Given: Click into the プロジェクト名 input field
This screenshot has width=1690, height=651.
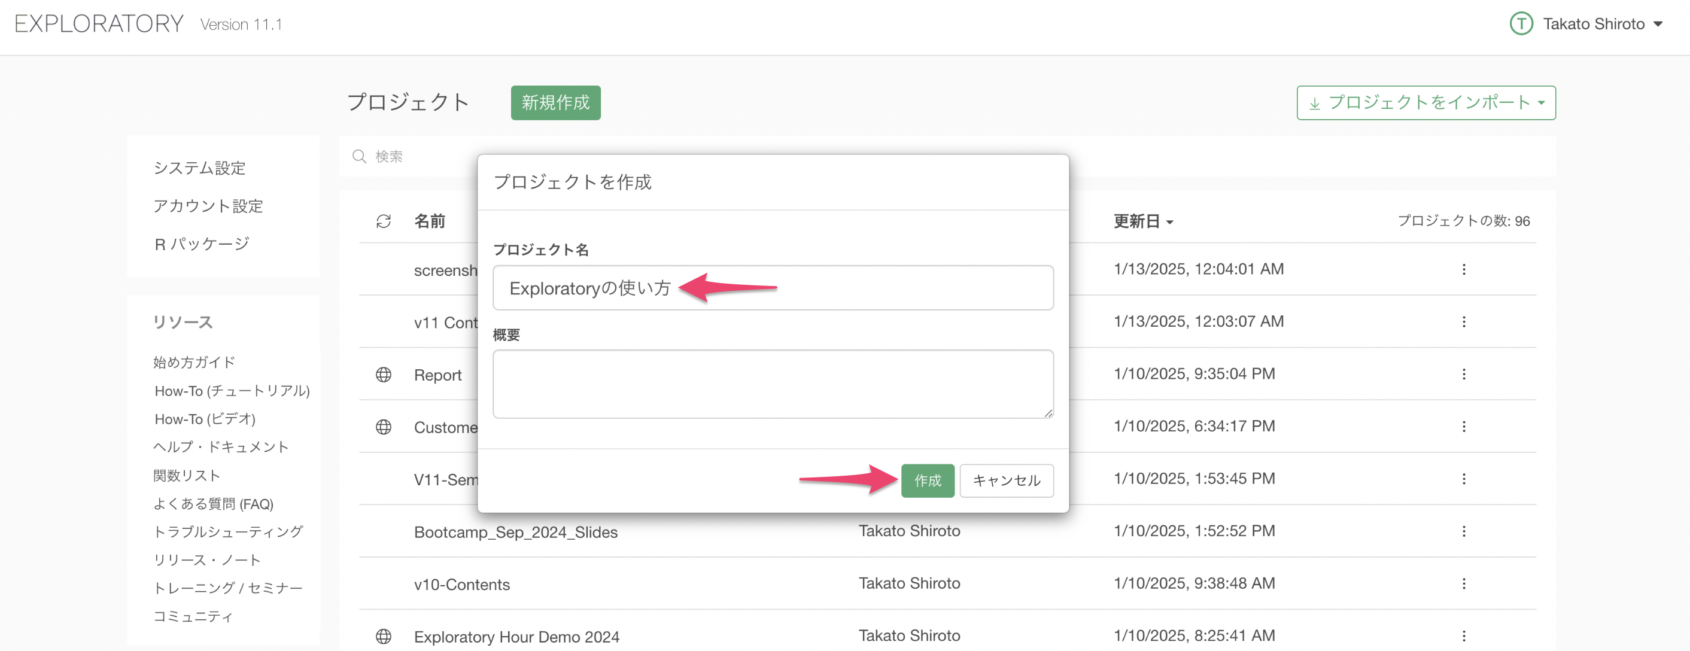Looking at the screenshot, I should click(x=773, y=288).
